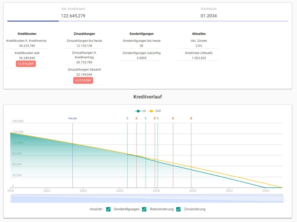Select the Zinszahlungen bis heute label

click(84, 41)
